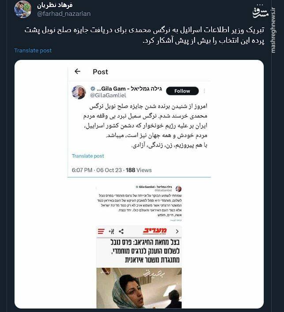The height and width of the screenshot is (312, 284).
Task: Click the Maariv Hebrew headline text
Action: point(145,251)
